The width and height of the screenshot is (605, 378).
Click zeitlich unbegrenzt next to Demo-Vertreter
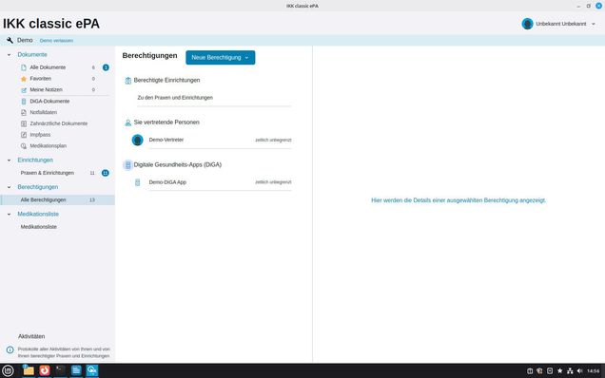pos(273,140)
